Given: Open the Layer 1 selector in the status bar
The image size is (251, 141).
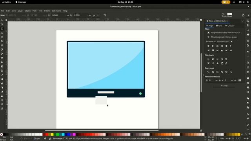Looking at the screenshot, I should [x=38, y=139].
